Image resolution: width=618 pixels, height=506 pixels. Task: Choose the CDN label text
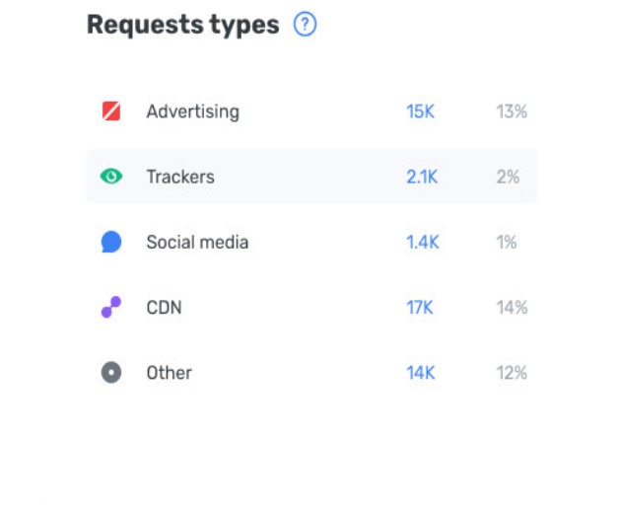tap(164, 307)
